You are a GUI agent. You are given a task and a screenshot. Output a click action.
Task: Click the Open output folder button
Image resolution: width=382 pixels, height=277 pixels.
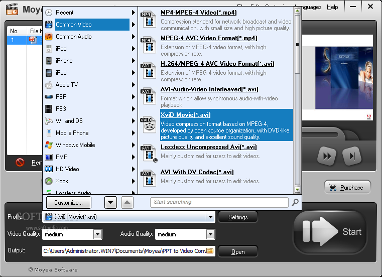point(238,252)
